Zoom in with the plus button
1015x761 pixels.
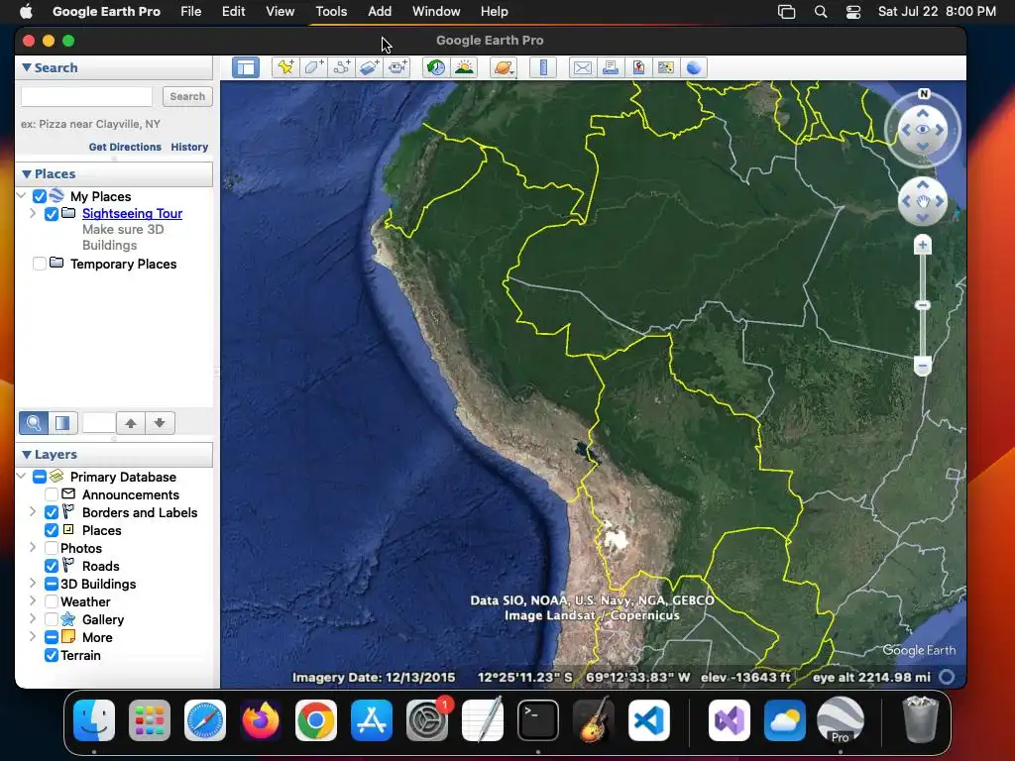point(923,246)
